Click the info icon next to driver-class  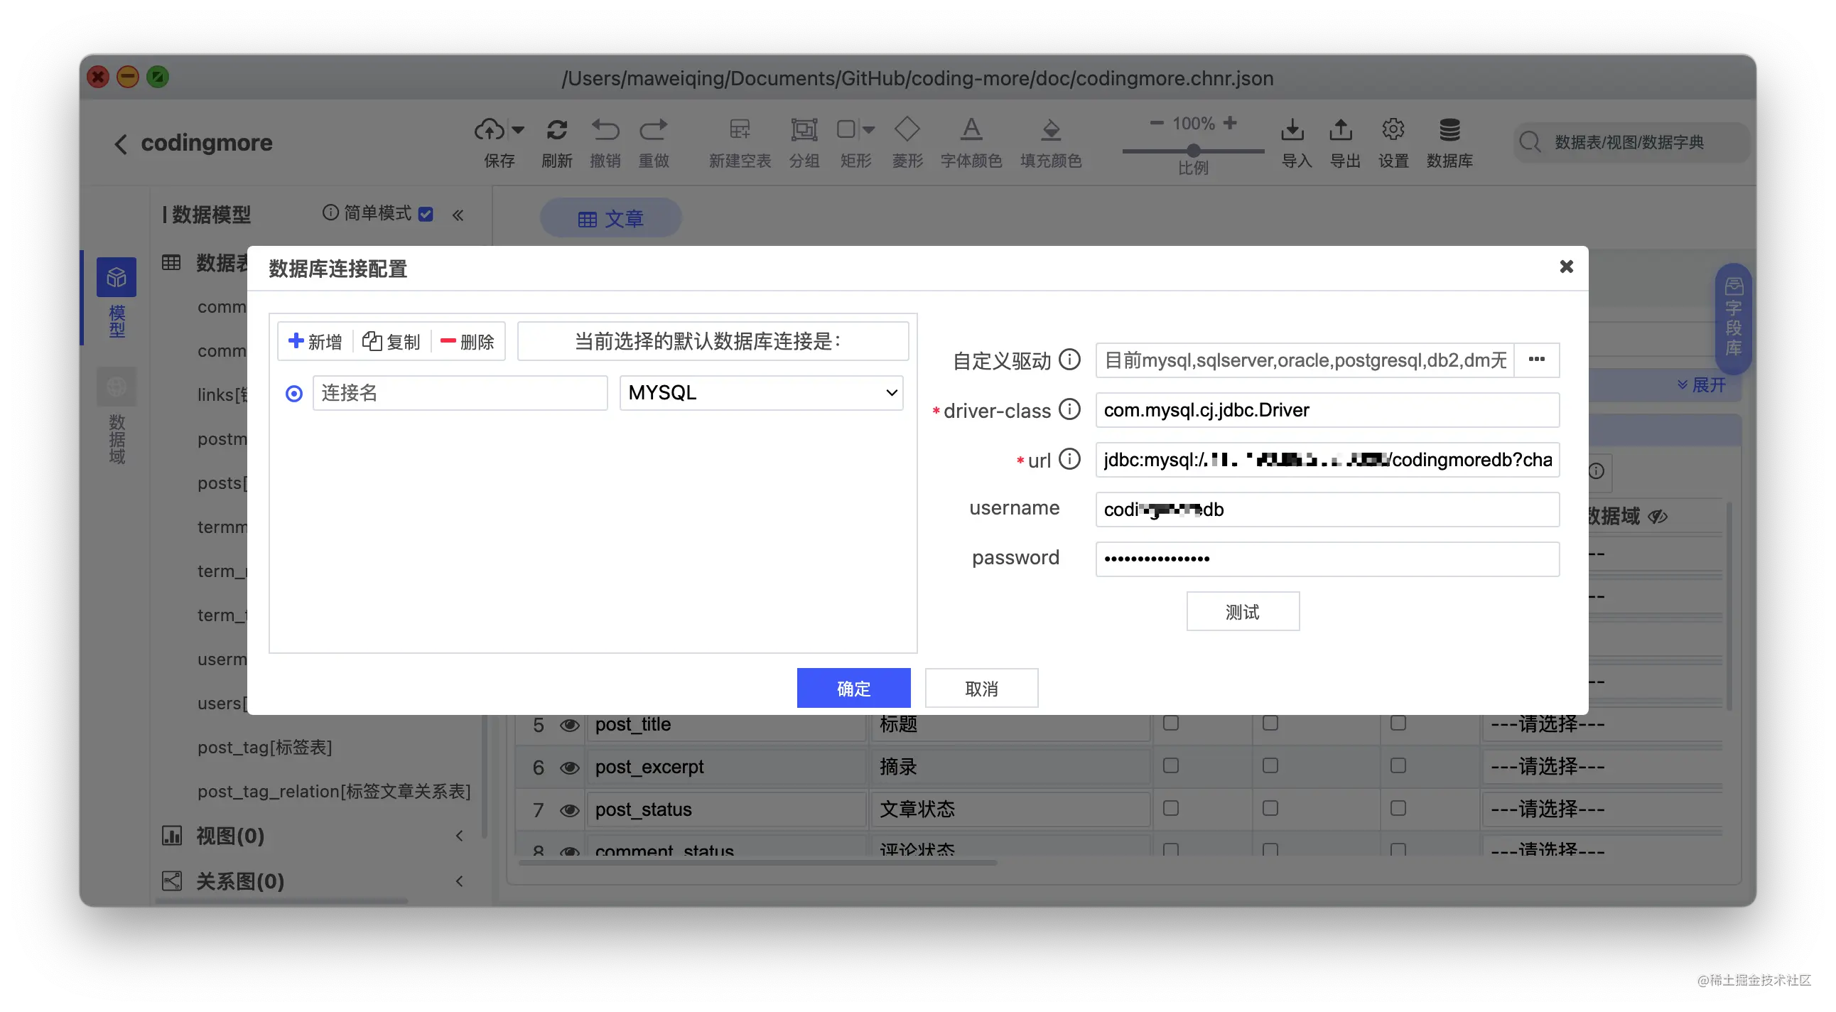1069,410
